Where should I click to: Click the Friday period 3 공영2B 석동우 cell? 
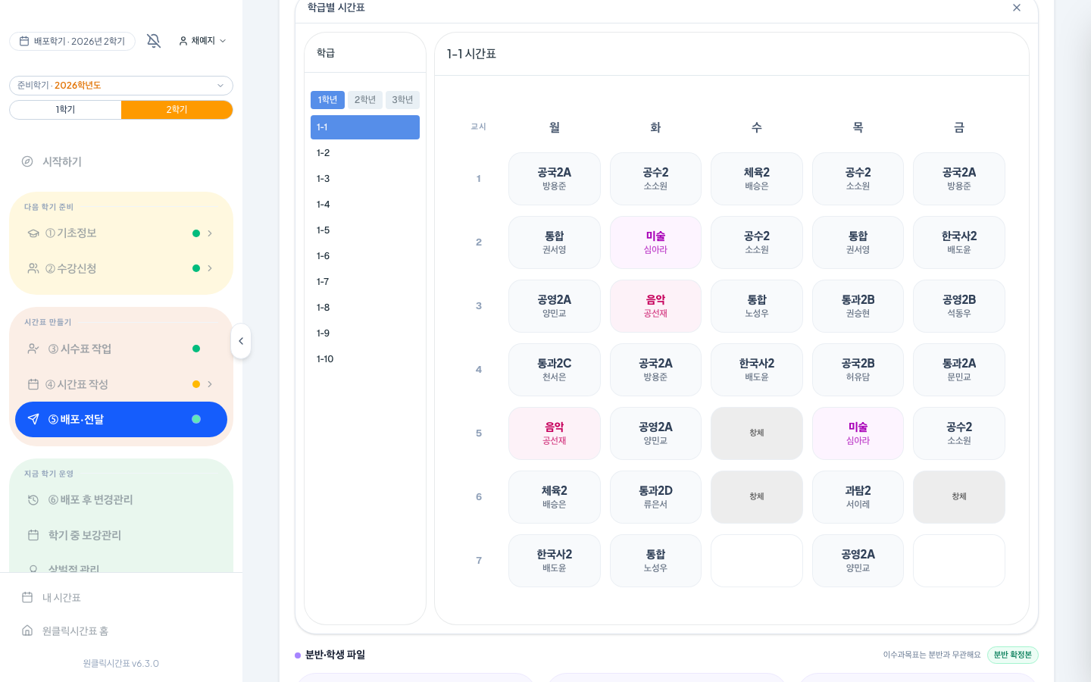(959, 306)
